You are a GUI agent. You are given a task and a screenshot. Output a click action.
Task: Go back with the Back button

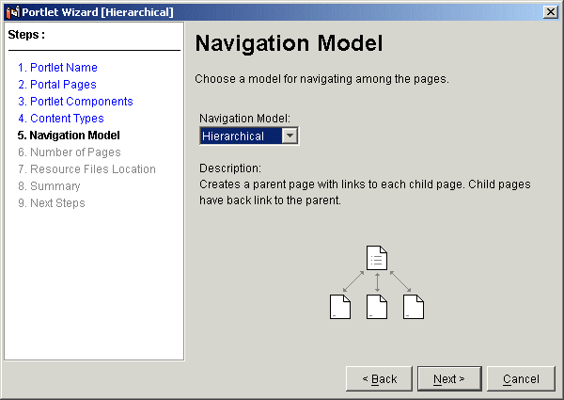coord(379,378)
